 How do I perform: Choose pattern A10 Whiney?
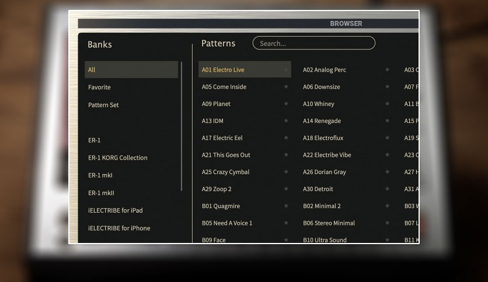(319, 104)
